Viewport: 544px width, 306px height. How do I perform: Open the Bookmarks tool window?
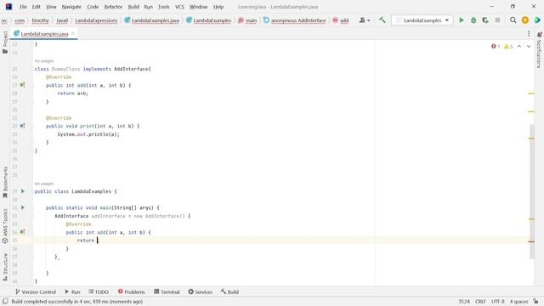5,182
